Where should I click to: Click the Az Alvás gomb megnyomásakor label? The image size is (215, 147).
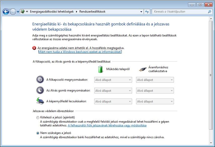tap(68, 90)
